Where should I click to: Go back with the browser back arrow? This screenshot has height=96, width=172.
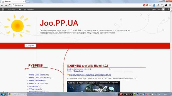2,5
